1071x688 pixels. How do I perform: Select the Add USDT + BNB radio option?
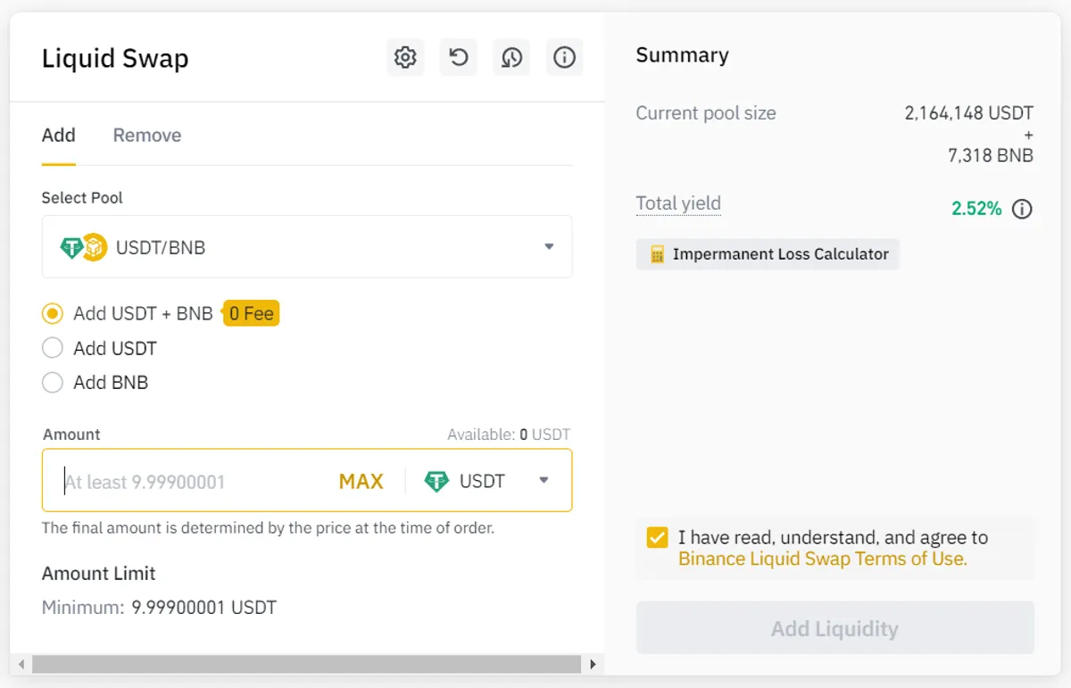pyautogui.click(x=53, y=314)
